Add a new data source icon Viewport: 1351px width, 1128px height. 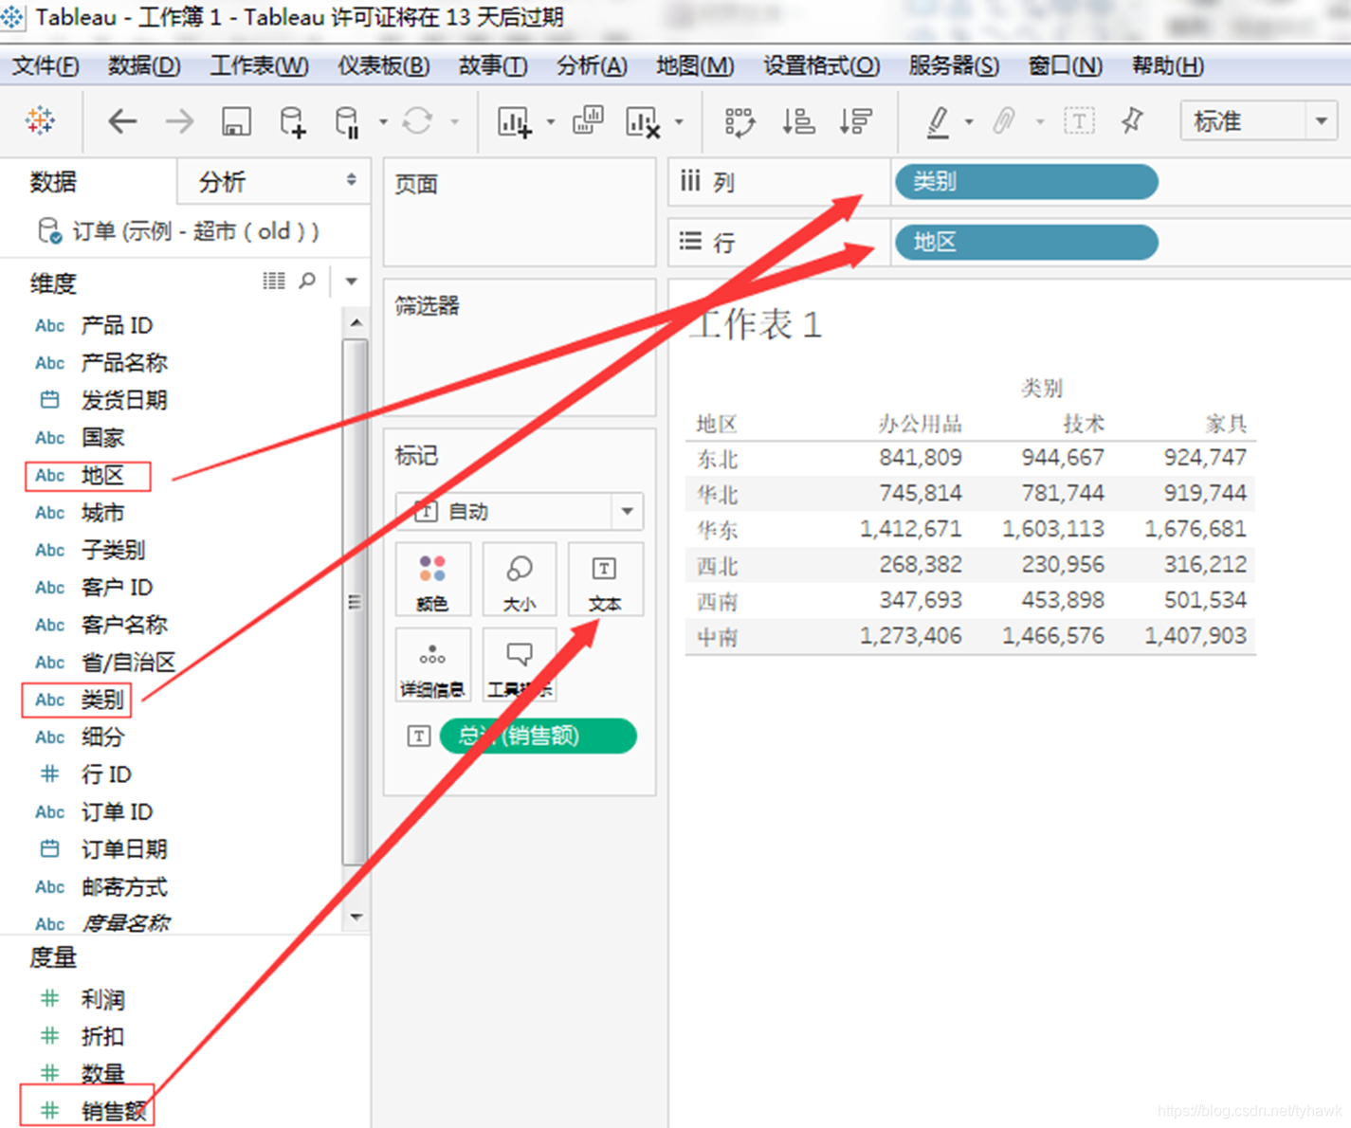pos(293,121)
